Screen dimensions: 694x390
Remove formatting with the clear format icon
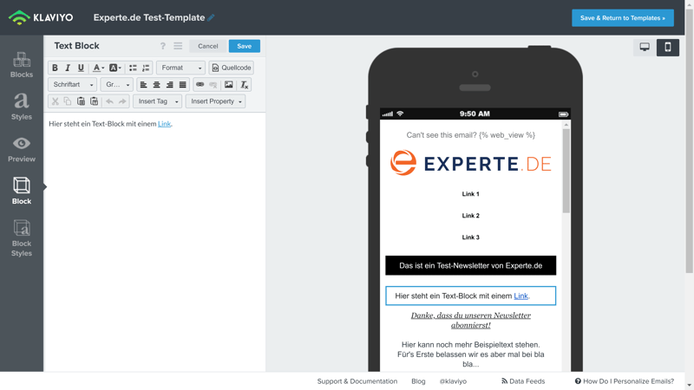245,85
